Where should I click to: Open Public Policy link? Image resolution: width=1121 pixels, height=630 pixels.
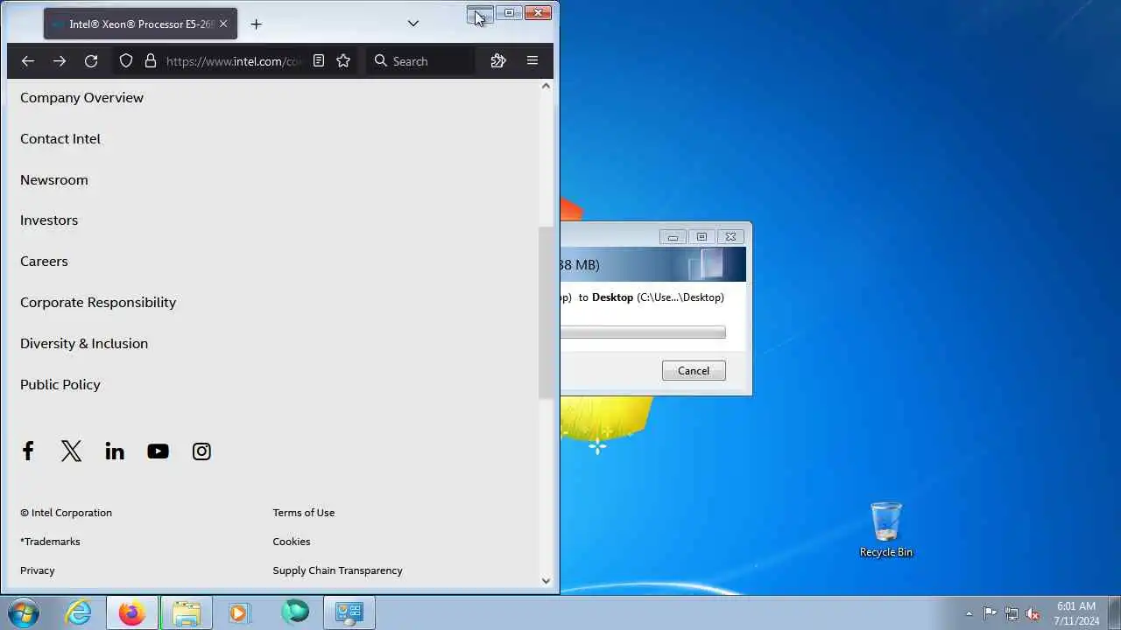60,384
